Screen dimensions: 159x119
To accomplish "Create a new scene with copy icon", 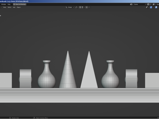I will pyautogui.click(x=148, y=4).
